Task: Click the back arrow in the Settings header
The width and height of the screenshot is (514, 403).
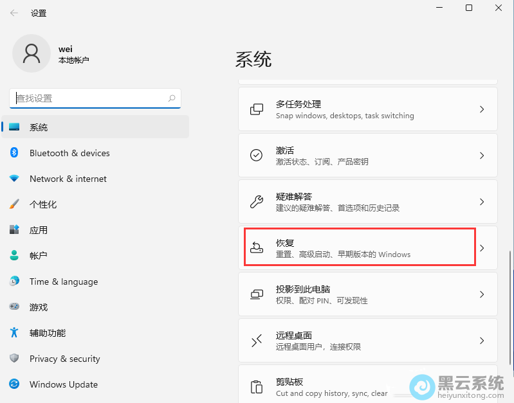Action: (x=14, y=13)
